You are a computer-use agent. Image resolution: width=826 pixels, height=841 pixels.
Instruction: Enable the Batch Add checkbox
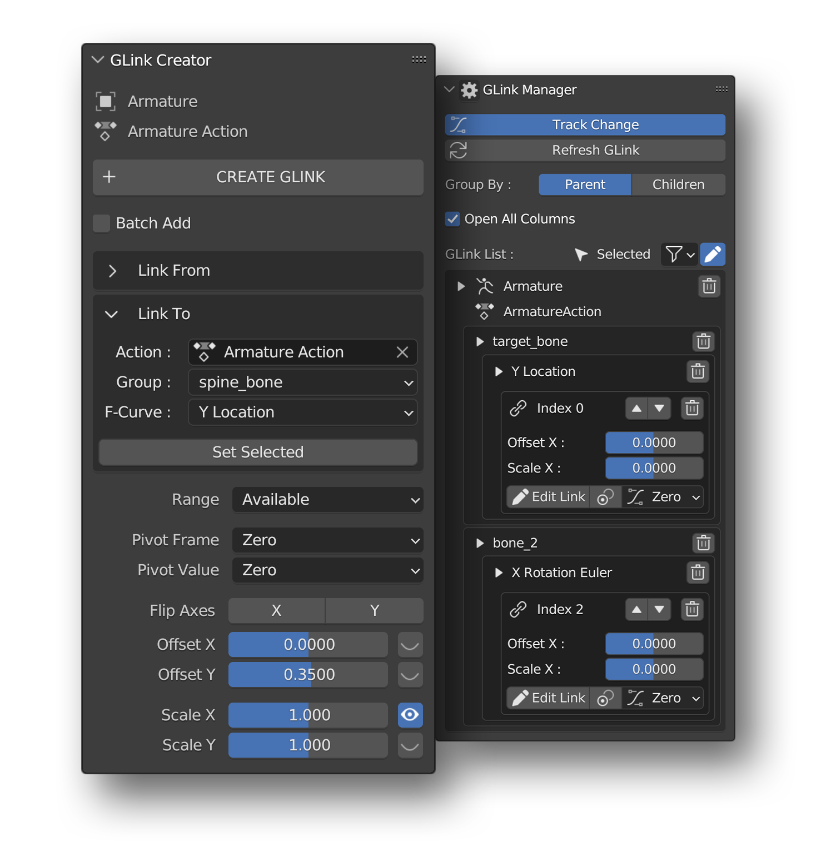pyautogui.click(x=101, y=223)
